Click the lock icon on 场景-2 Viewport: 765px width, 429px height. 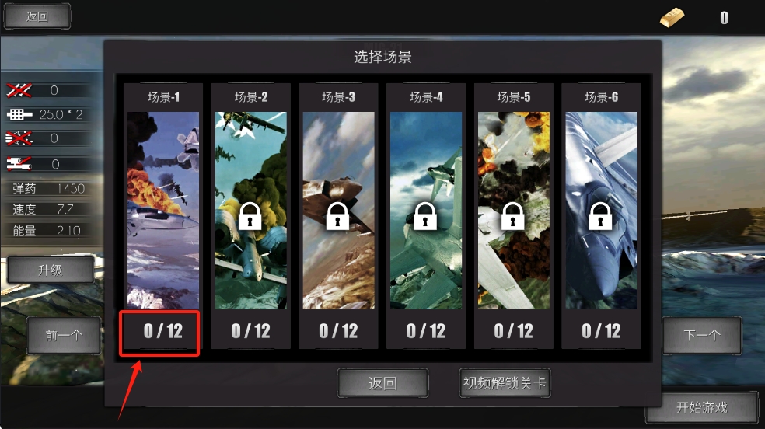(x=250, y=216)
